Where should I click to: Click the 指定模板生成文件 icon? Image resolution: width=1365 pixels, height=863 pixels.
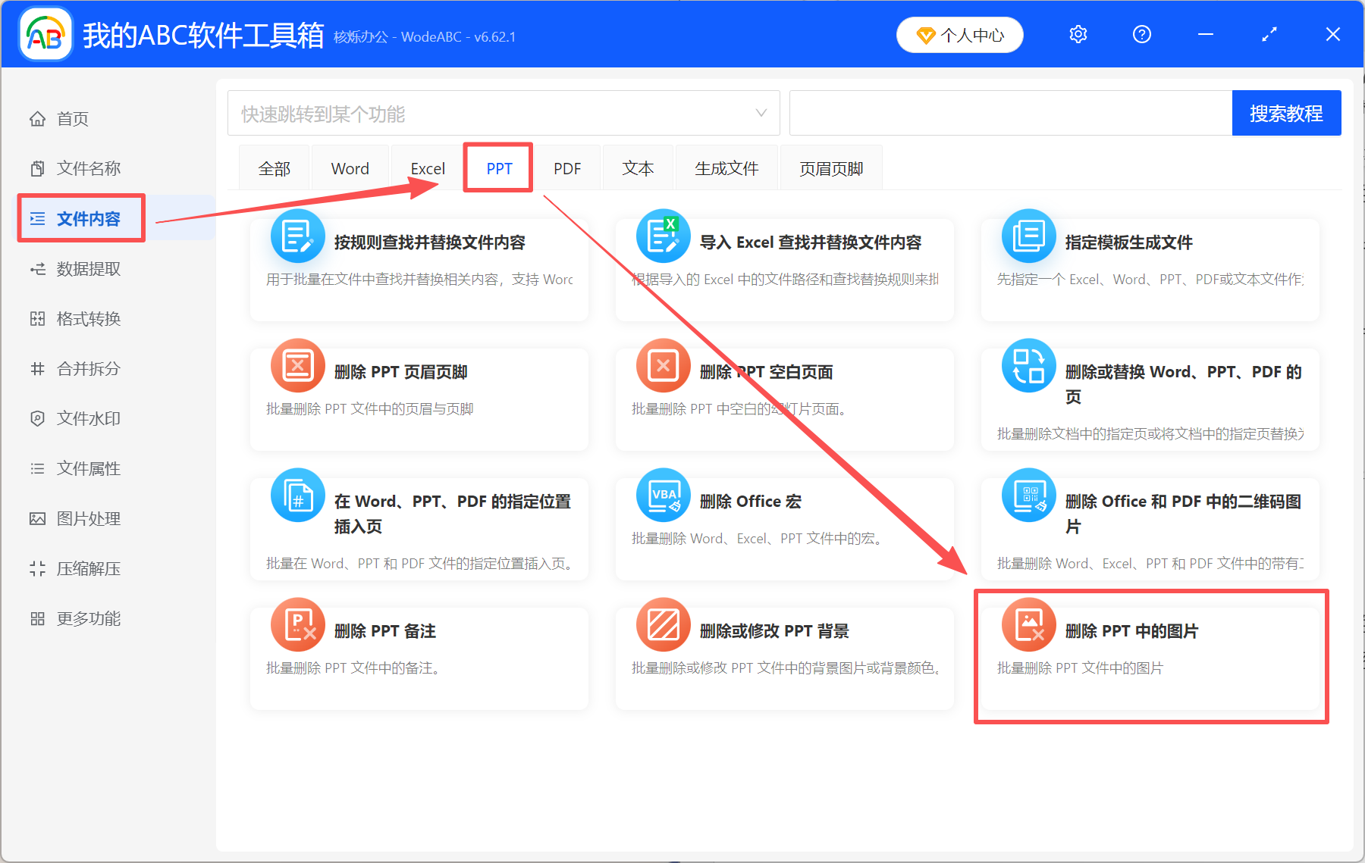(x=1028, y=236)
